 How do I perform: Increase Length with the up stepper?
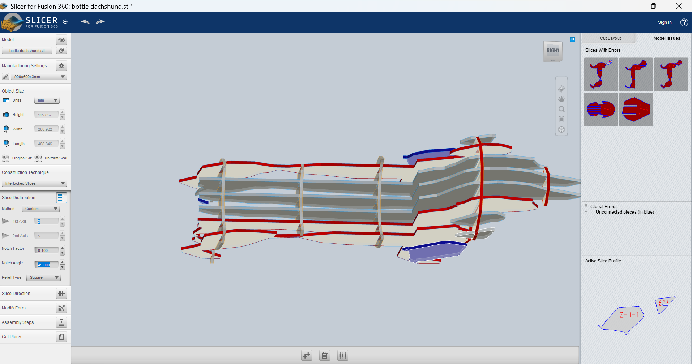tap(63, 141)
